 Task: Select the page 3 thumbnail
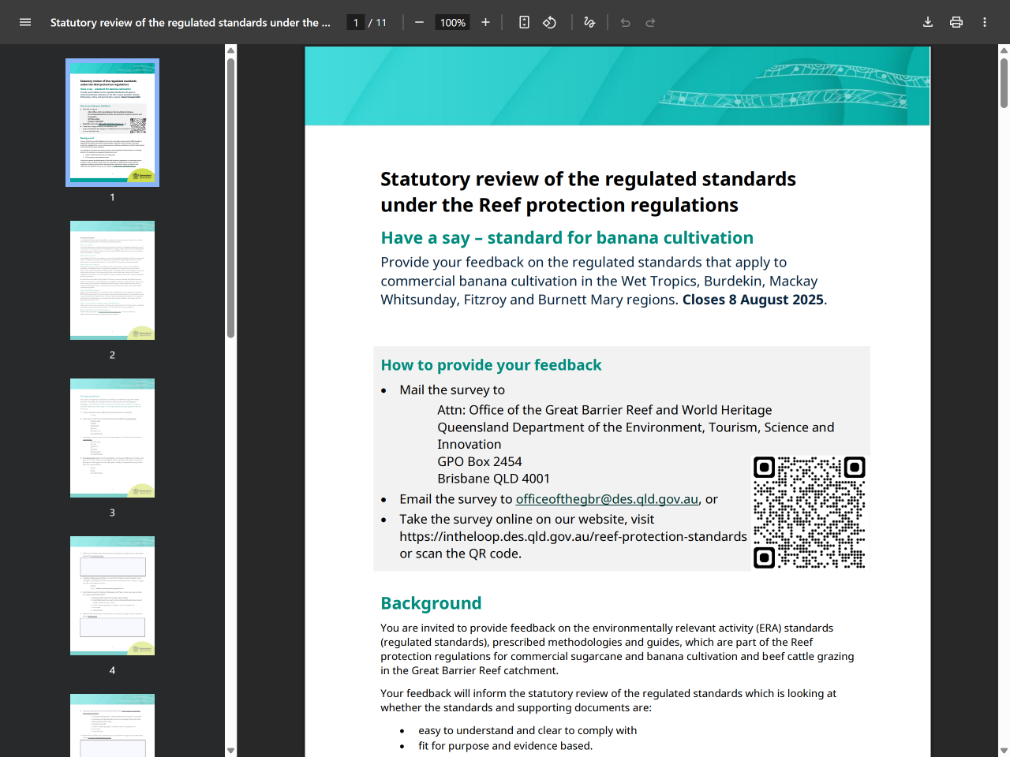pos(112,438)
